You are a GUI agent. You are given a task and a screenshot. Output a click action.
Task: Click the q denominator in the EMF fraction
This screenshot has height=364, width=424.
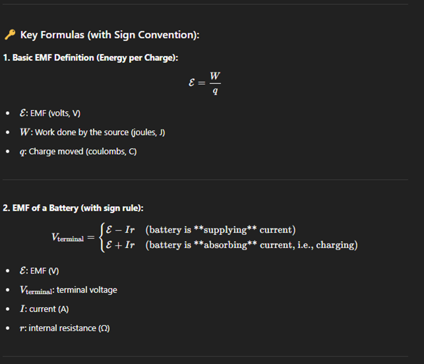click(x=215, y=92)
